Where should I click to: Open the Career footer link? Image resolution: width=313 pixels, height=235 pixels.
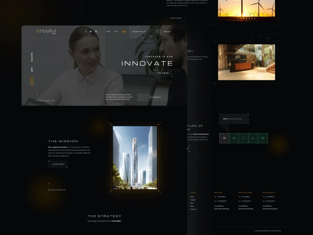(x=192, y=206)
